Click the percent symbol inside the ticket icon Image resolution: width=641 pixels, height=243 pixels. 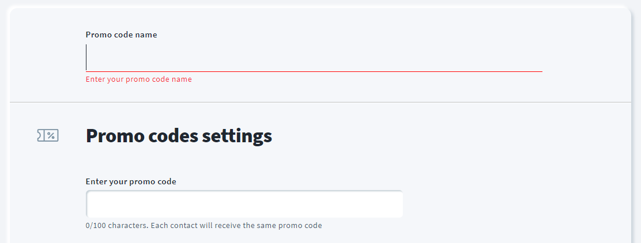point(51,135)
